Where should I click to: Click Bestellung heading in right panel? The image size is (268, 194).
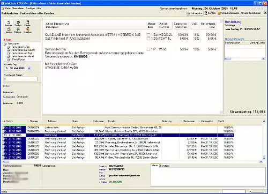pyautogui.click(x=233, y=22)
